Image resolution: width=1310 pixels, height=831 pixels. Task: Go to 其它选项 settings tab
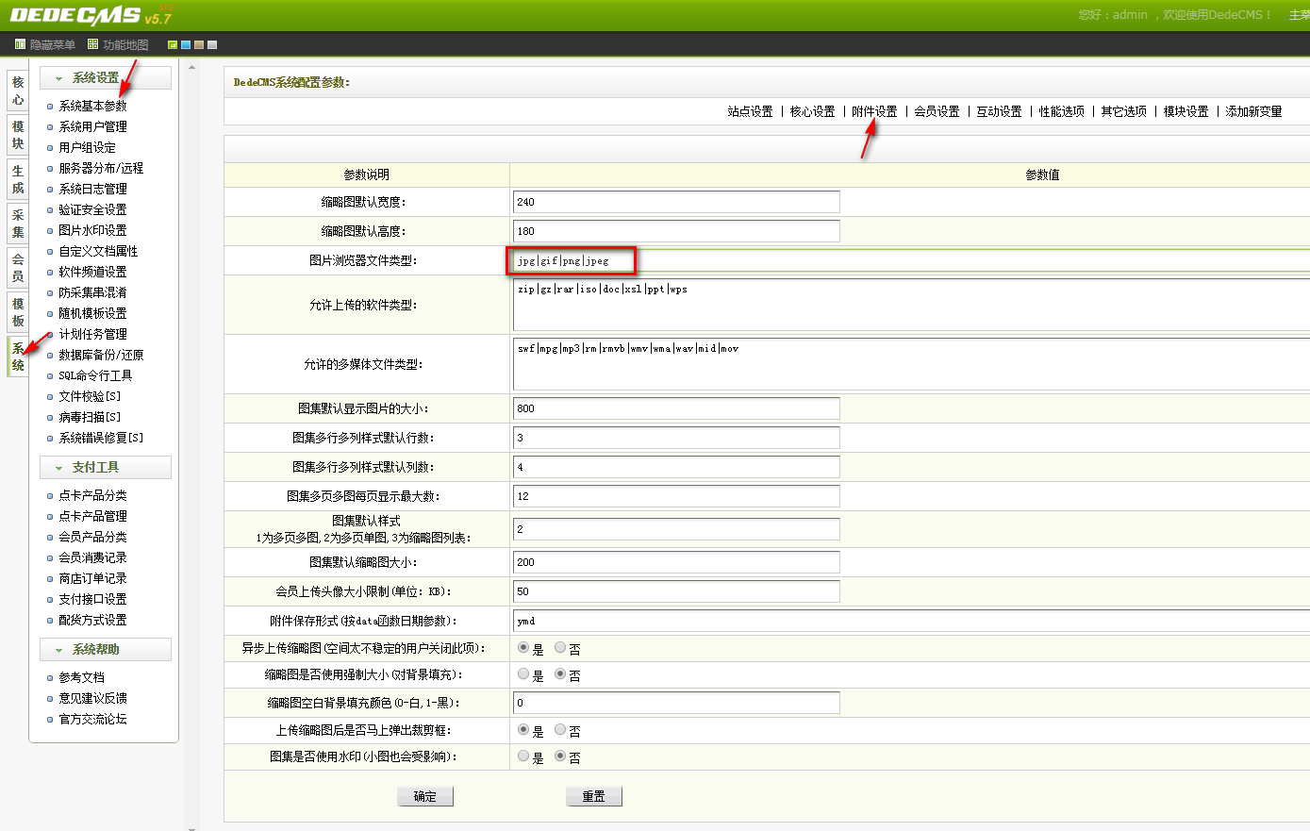click(1124, 111)
